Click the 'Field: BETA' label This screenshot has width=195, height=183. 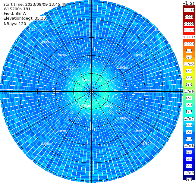(x=15, y=14)
